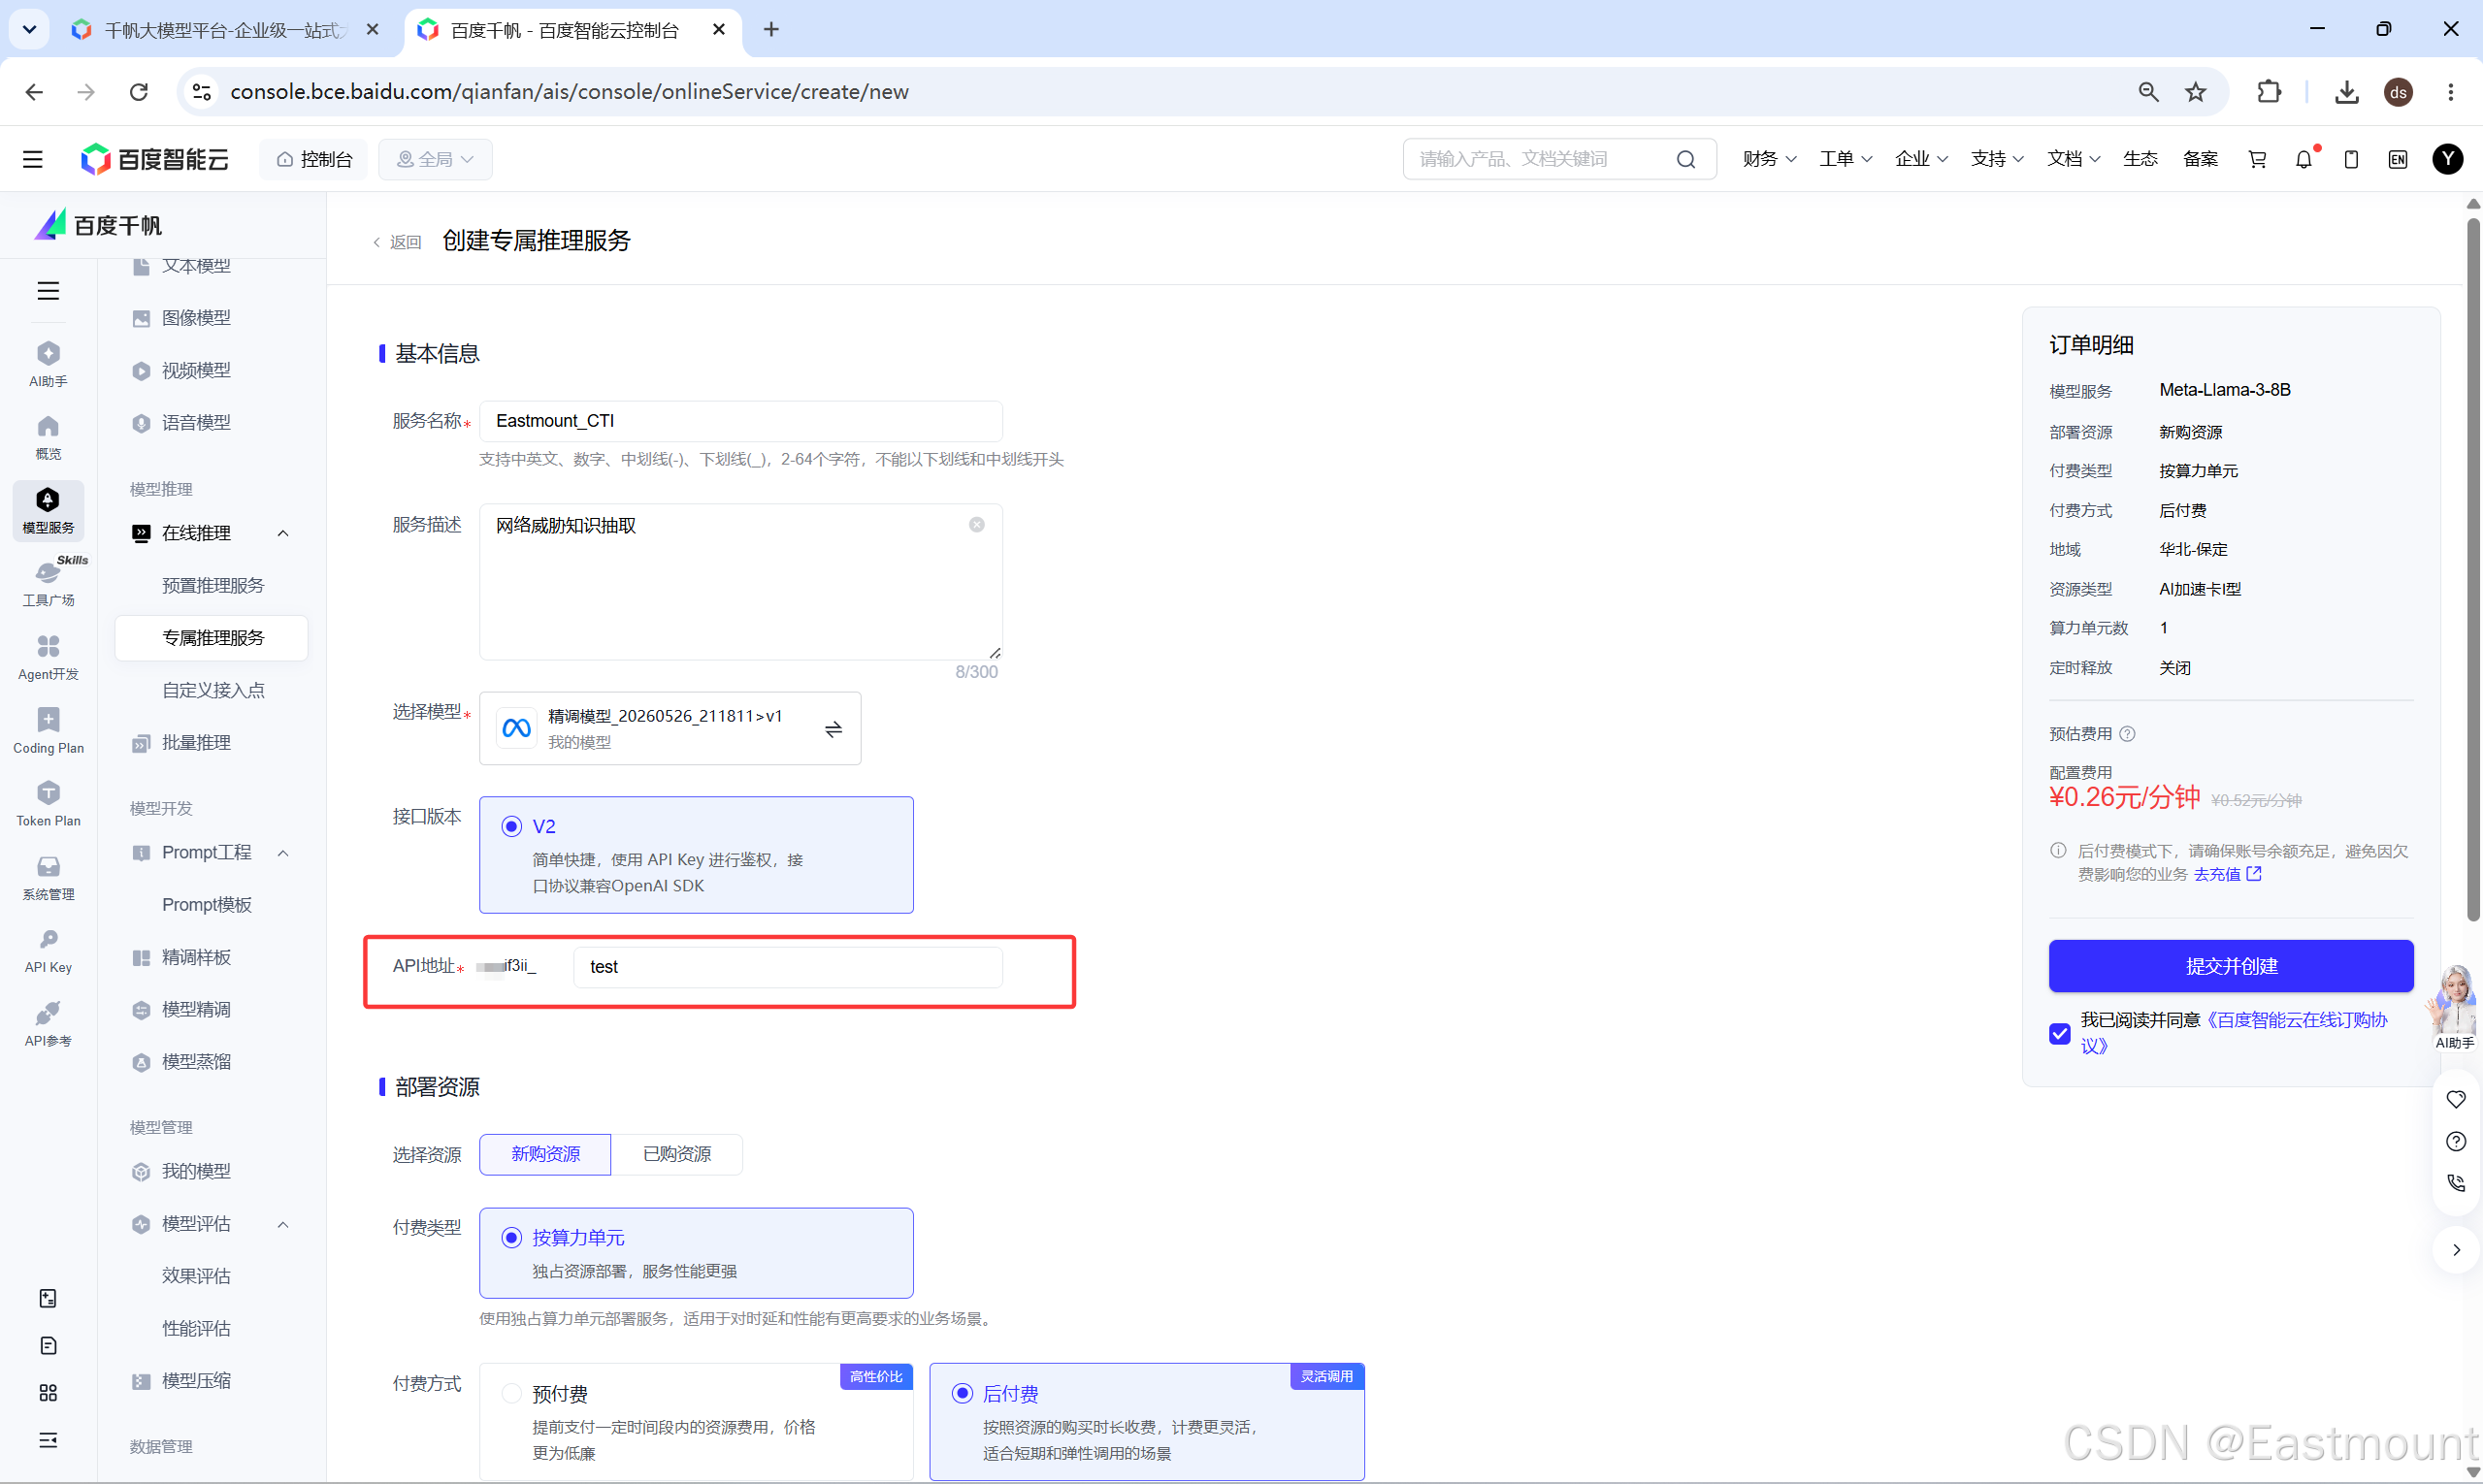Click the mobile phone icon in header
This screenshot has height=1484, width=2483.
pyautogui.click(x=2351, y=160)
